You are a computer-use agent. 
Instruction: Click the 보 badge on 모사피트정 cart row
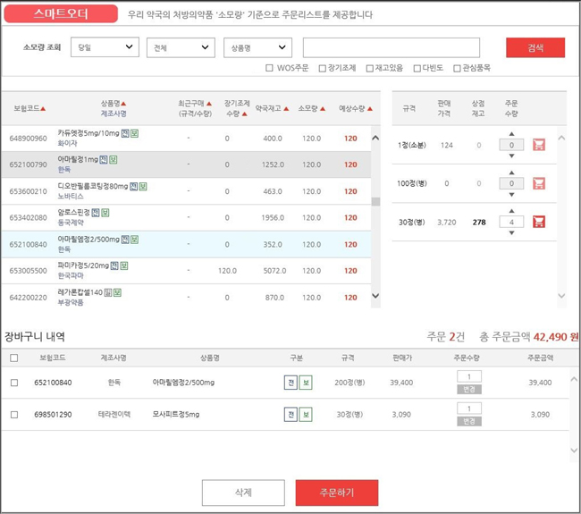(306, 414)
